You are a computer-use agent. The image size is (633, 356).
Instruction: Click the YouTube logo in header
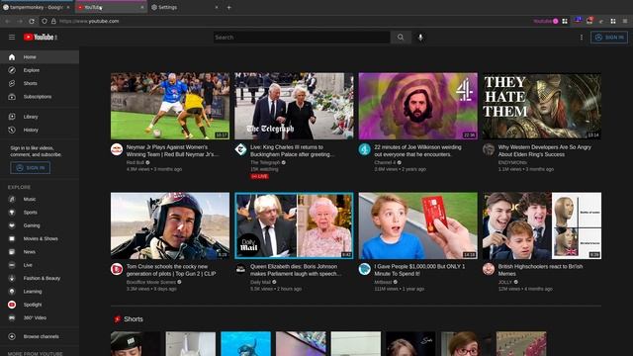pos(40,38)
